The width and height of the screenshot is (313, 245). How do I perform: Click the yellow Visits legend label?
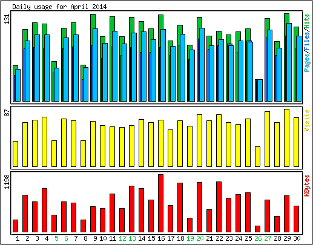(x=307, y=120)
